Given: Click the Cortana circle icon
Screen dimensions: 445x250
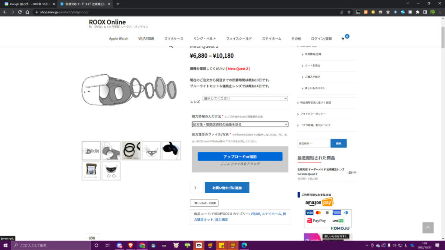Looking at the screenshot, I should (x=96, y=246).
